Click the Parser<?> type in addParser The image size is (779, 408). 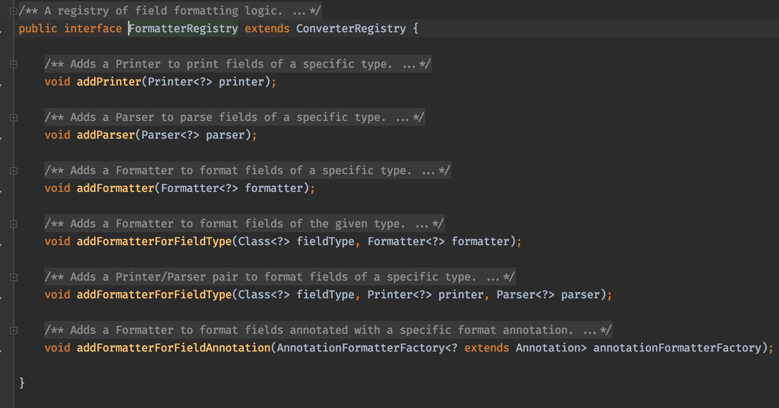pyautogui.click(x=170, y=135)
